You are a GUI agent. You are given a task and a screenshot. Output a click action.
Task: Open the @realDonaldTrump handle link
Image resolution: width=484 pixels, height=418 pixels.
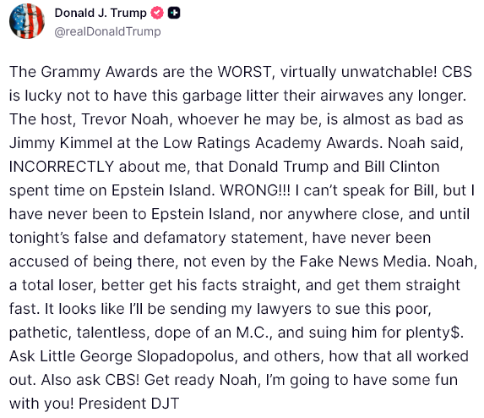pyautogui.click(x=107, y=31)
